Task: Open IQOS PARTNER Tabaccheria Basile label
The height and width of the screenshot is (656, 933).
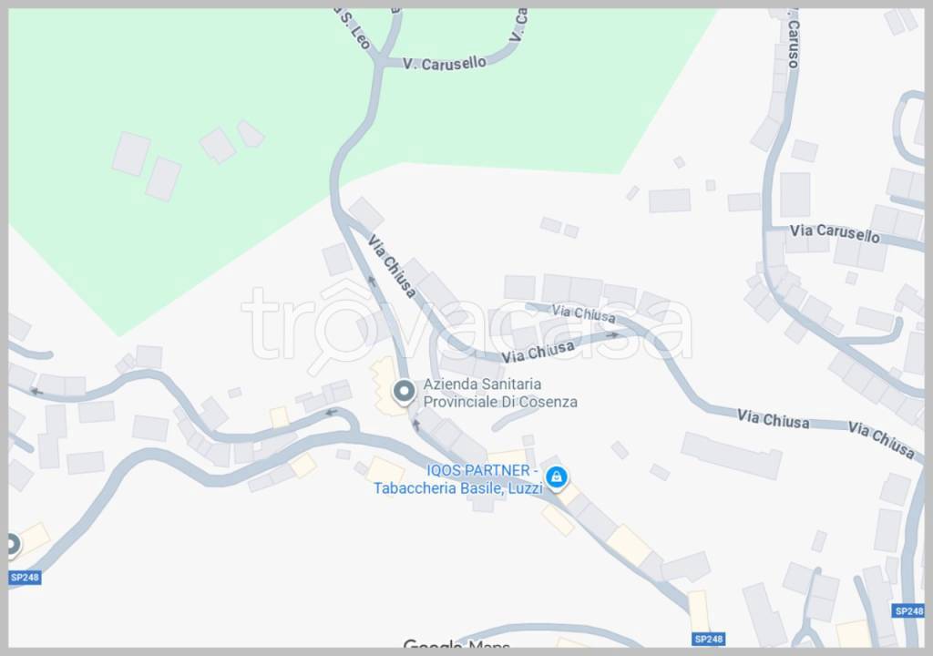Action: 458,479
